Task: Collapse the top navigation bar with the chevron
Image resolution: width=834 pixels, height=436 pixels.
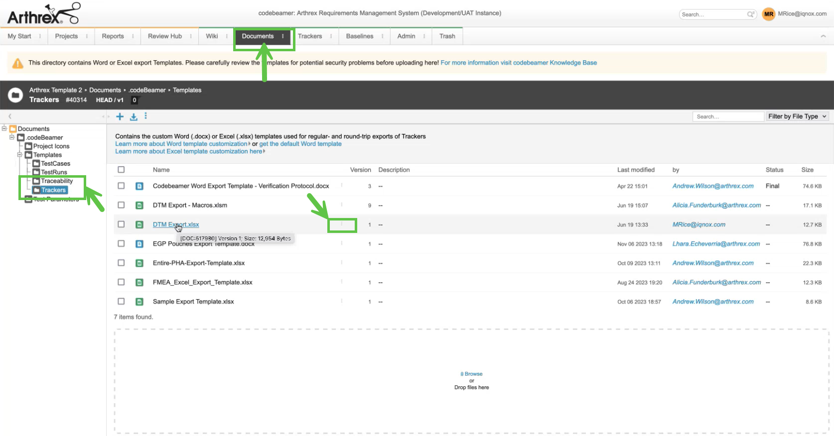Action: (823, 36)
